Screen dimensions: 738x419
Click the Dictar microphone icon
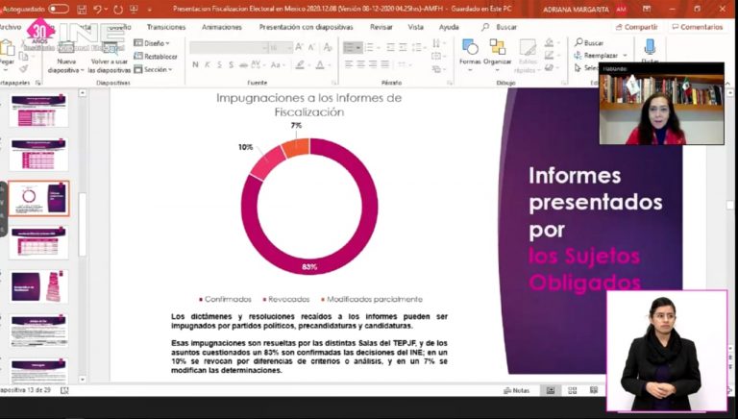click(650, 50)
